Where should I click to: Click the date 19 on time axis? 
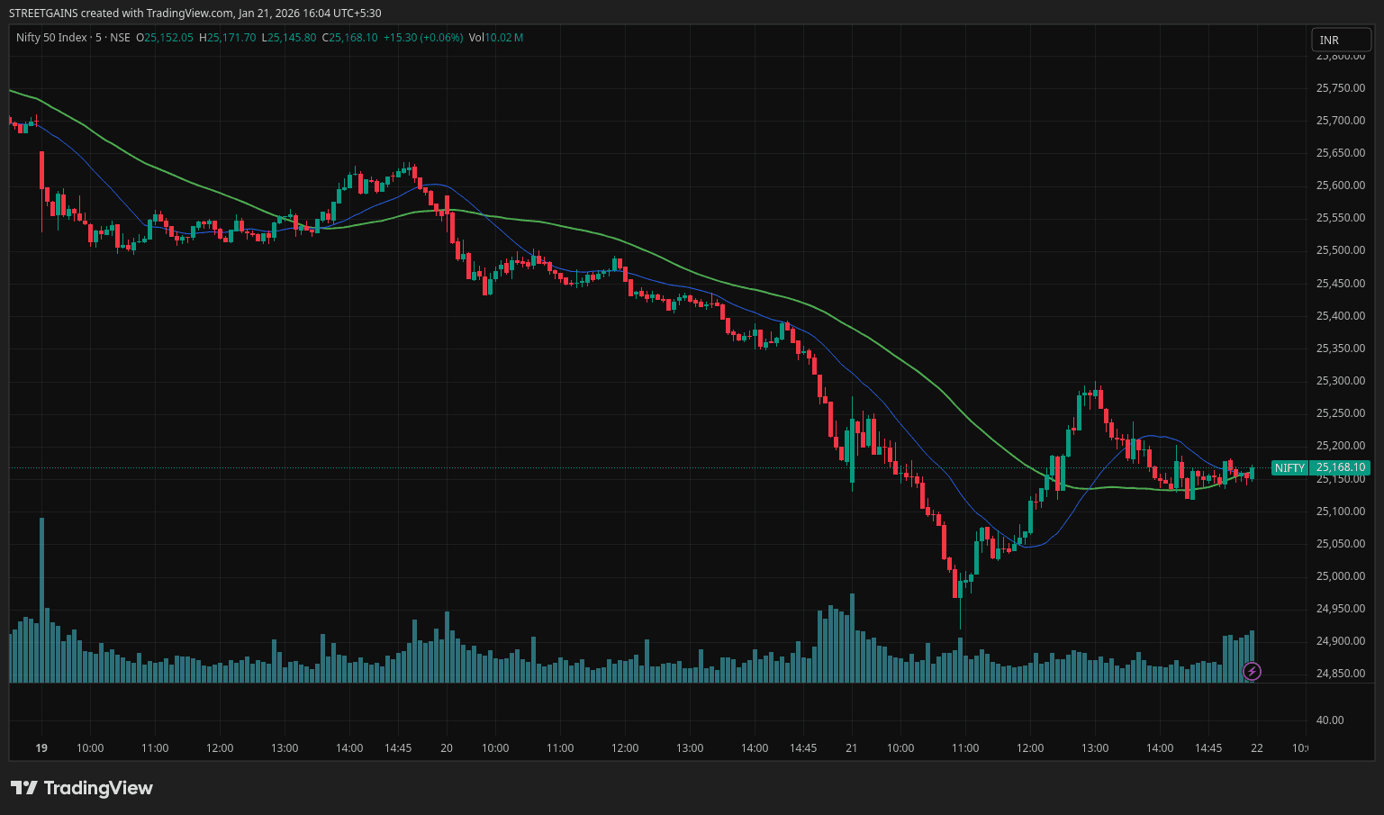point(41,748)
